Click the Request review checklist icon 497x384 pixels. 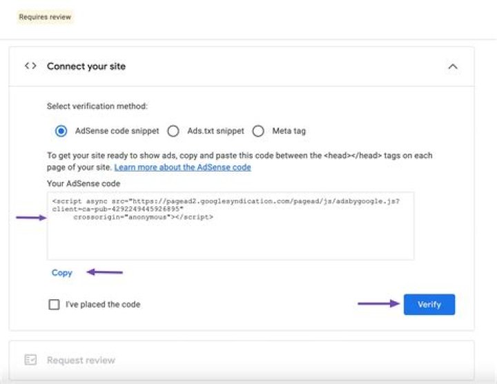pos(30,360)
